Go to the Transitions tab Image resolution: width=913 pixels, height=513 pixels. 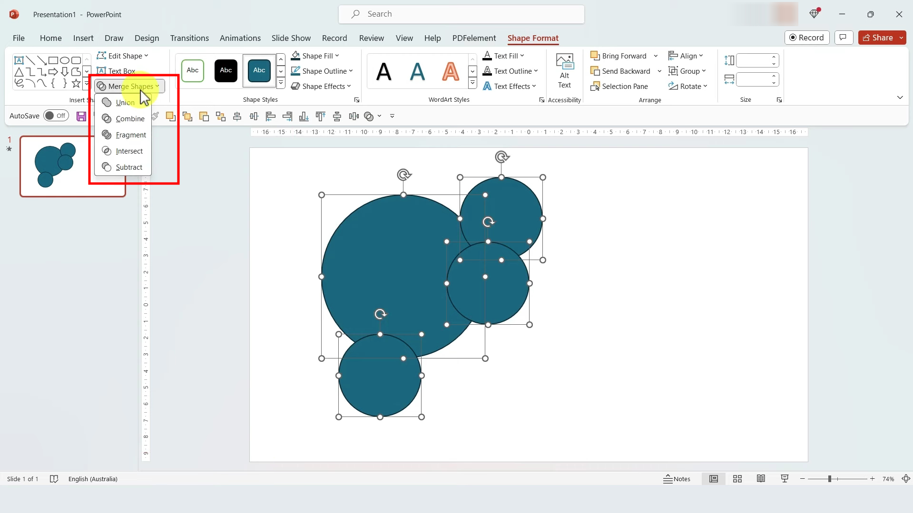tap(189, 38)
